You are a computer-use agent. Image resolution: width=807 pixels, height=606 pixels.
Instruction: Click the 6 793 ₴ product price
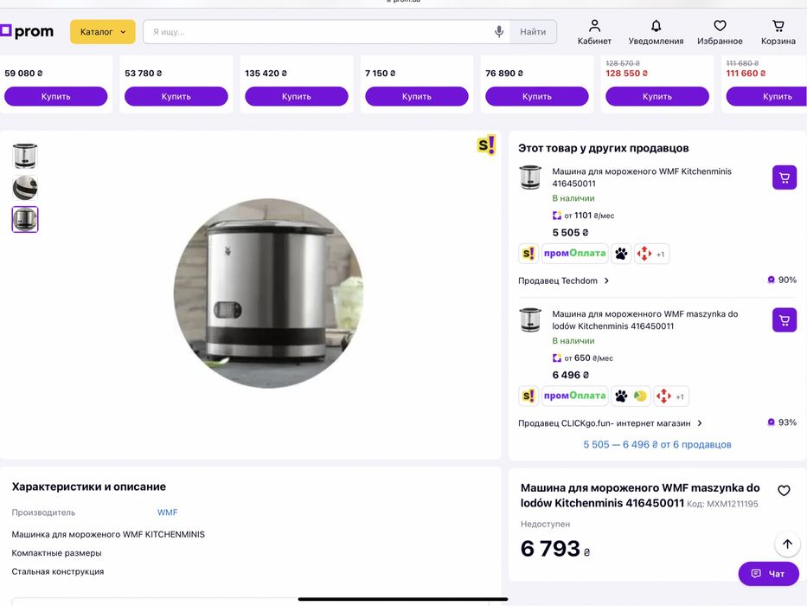coord(555,548)
